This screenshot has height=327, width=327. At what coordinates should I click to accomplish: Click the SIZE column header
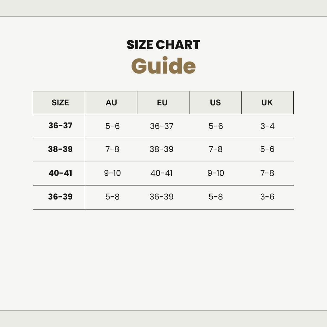60,103
